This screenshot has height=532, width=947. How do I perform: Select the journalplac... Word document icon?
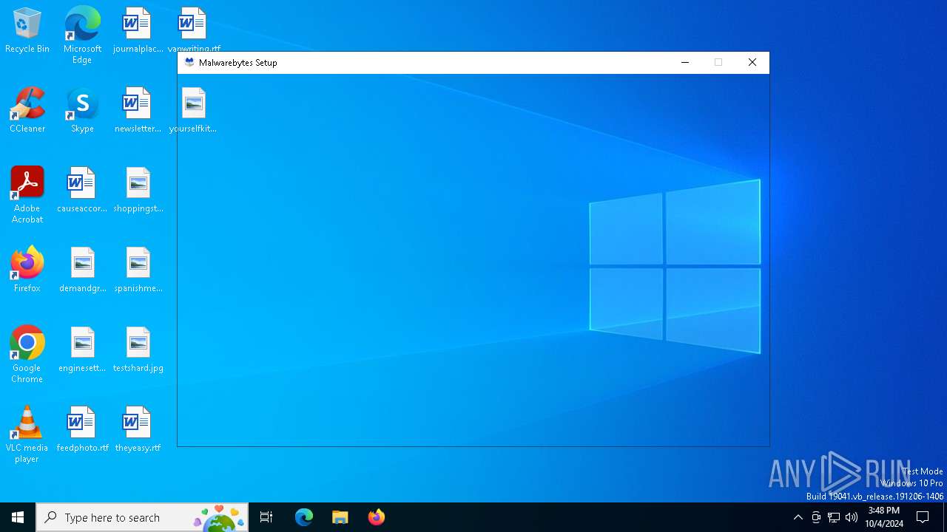click(138, 30)
